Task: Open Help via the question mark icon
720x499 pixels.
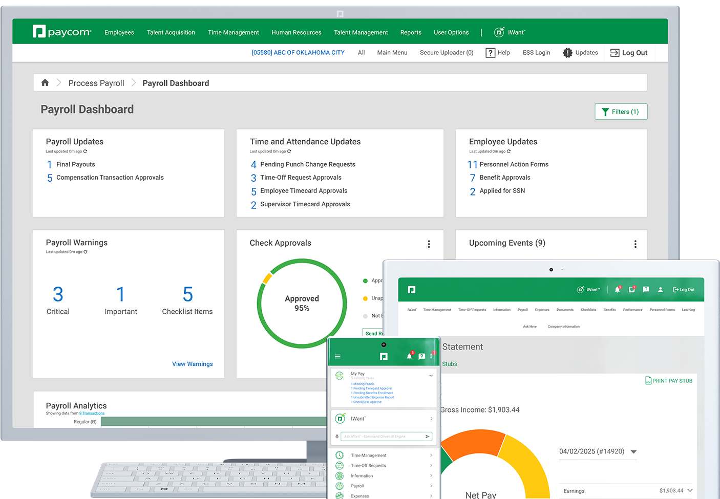Action: (x=490, y=53)
